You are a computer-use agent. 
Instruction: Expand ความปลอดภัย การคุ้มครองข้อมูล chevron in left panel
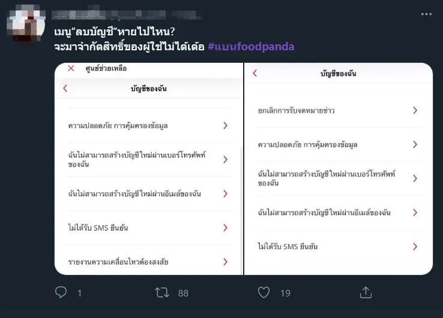point(225,125)
